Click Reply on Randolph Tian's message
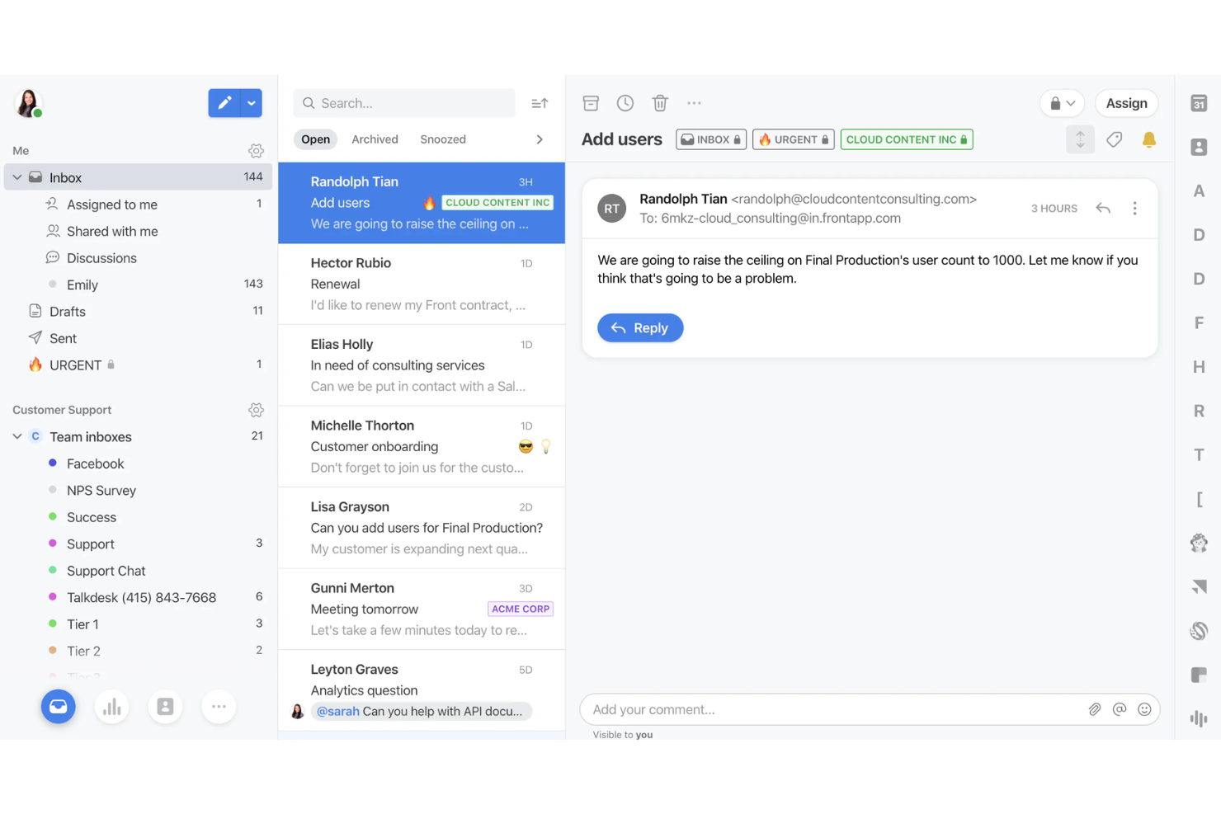 click(640, 327)
